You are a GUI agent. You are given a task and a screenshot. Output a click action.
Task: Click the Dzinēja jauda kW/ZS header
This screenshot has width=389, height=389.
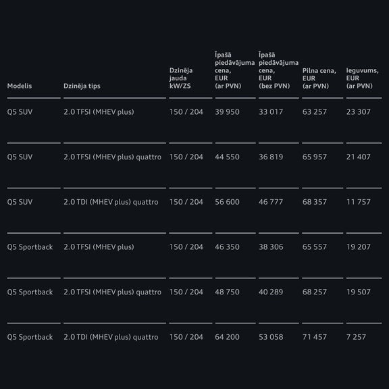pyautogui.click(x=181, y=78)
